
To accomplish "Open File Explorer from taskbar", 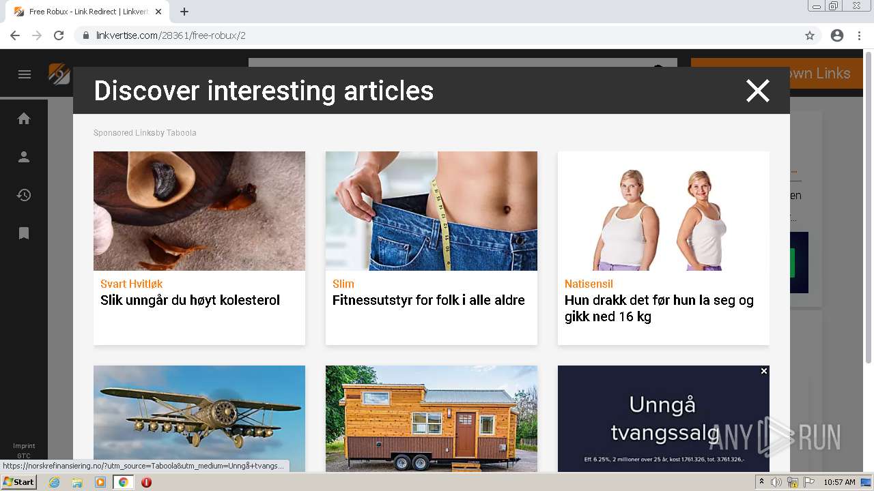I will click(77, 482).
